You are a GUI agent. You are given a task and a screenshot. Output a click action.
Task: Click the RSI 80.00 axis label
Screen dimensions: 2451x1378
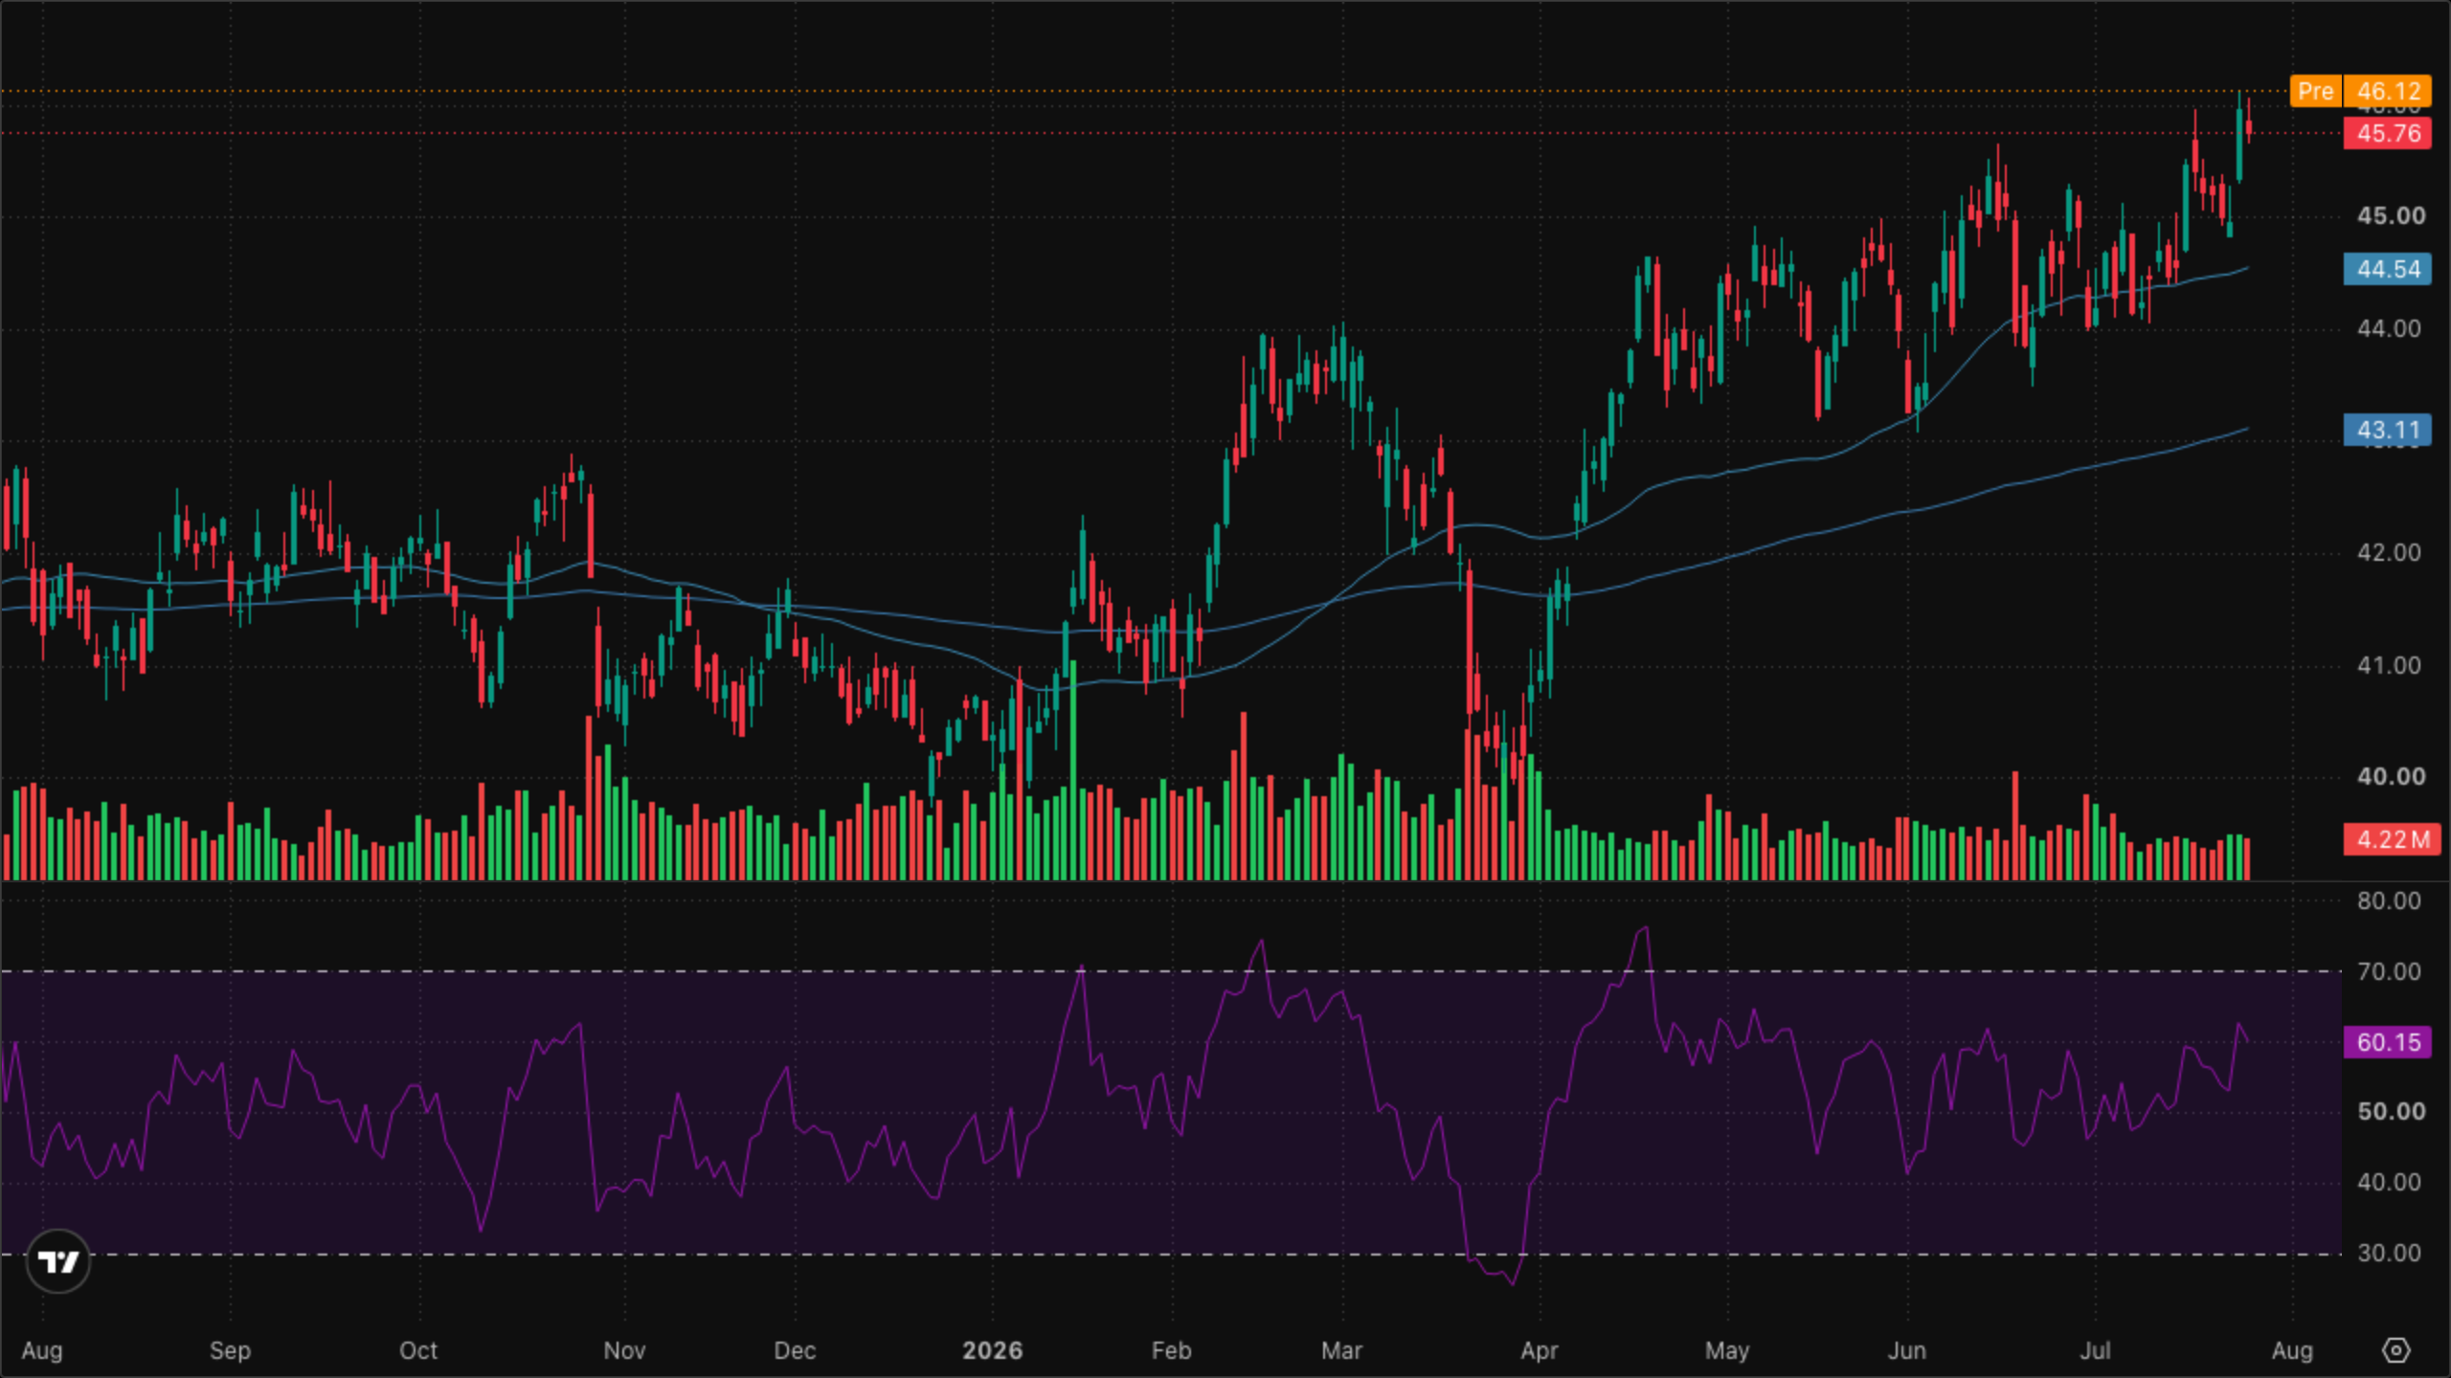pos(2389,900)
